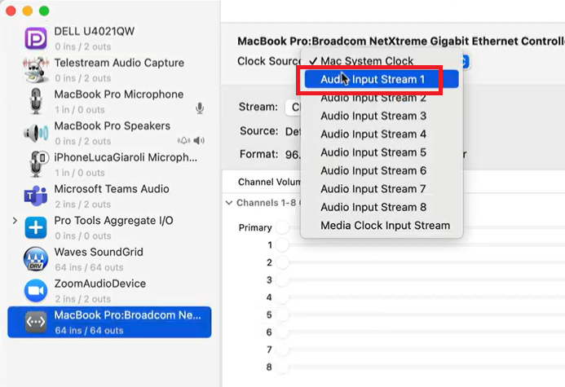This screenshot has height=387, width=565.
Task: Click the channel 7 volume slider knob
Action: [x=282, y=350]
